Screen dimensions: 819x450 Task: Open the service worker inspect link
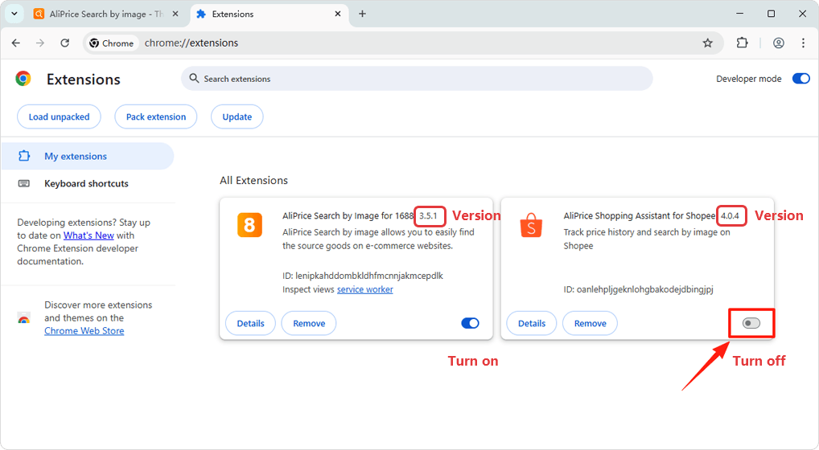tap(364, 289)
